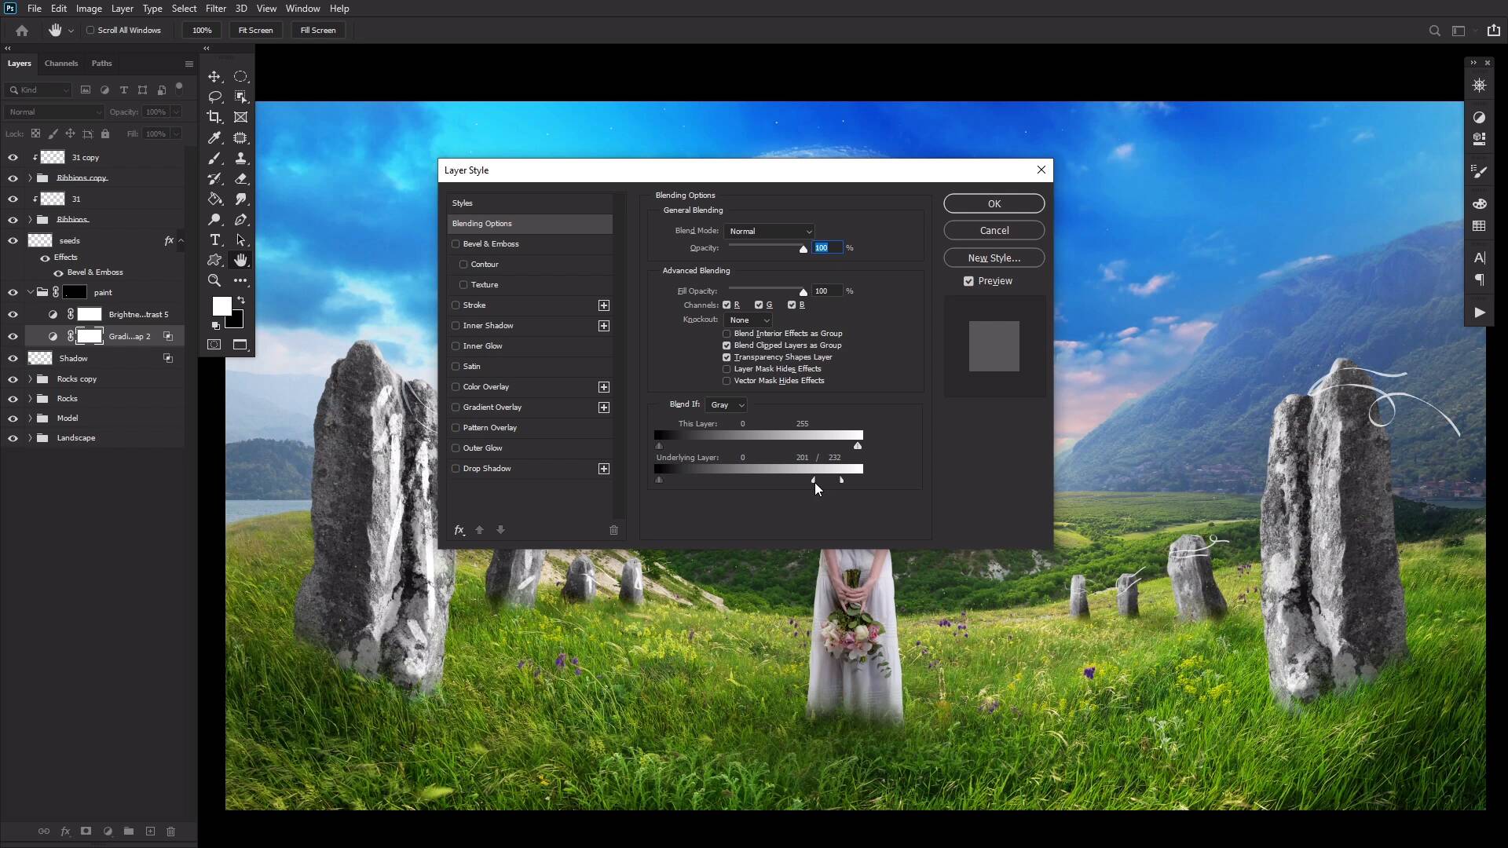Enable the Bevel & Emboss checkbox

pyautogui.click(x=456, y=244)
